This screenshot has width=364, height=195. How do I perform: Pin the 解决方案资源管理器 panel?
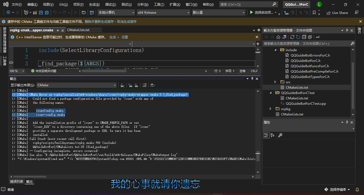pos(347,30)
